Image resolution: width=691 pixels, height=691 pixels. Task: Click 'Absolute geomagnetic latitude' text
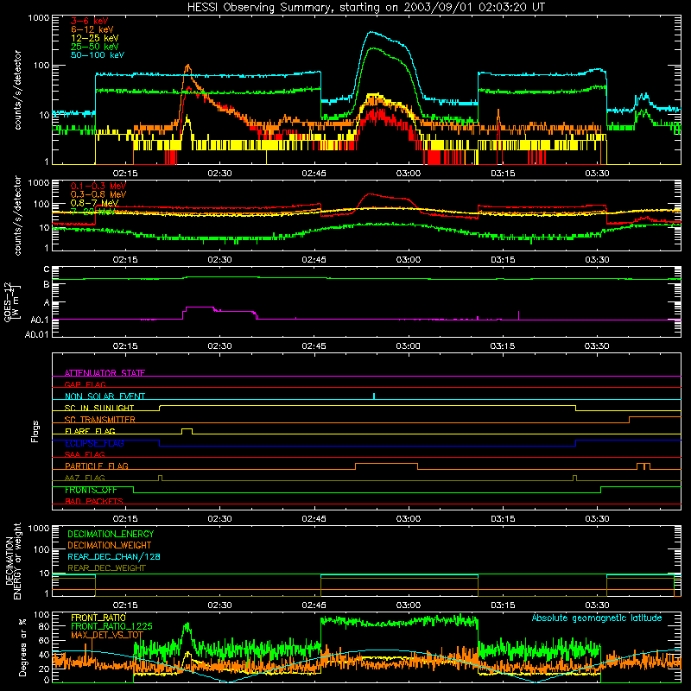point(597,618)
